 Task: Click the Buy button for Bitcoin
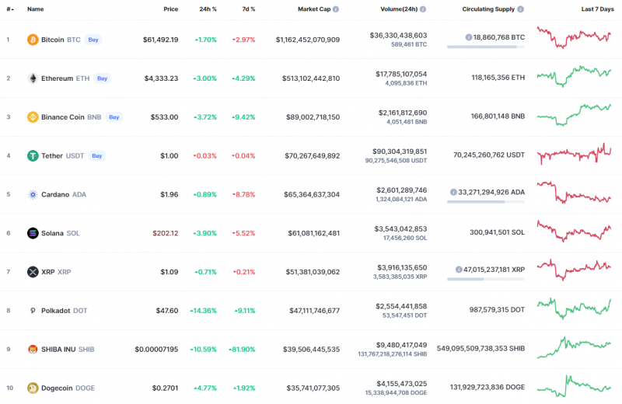[93, 40]
